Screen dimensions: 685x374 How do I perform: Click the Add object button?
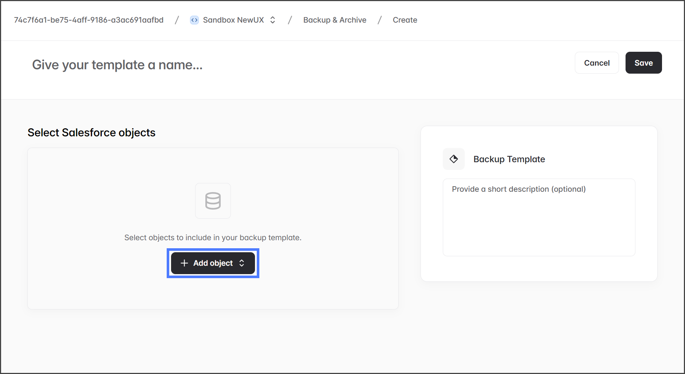pos(213,263)
